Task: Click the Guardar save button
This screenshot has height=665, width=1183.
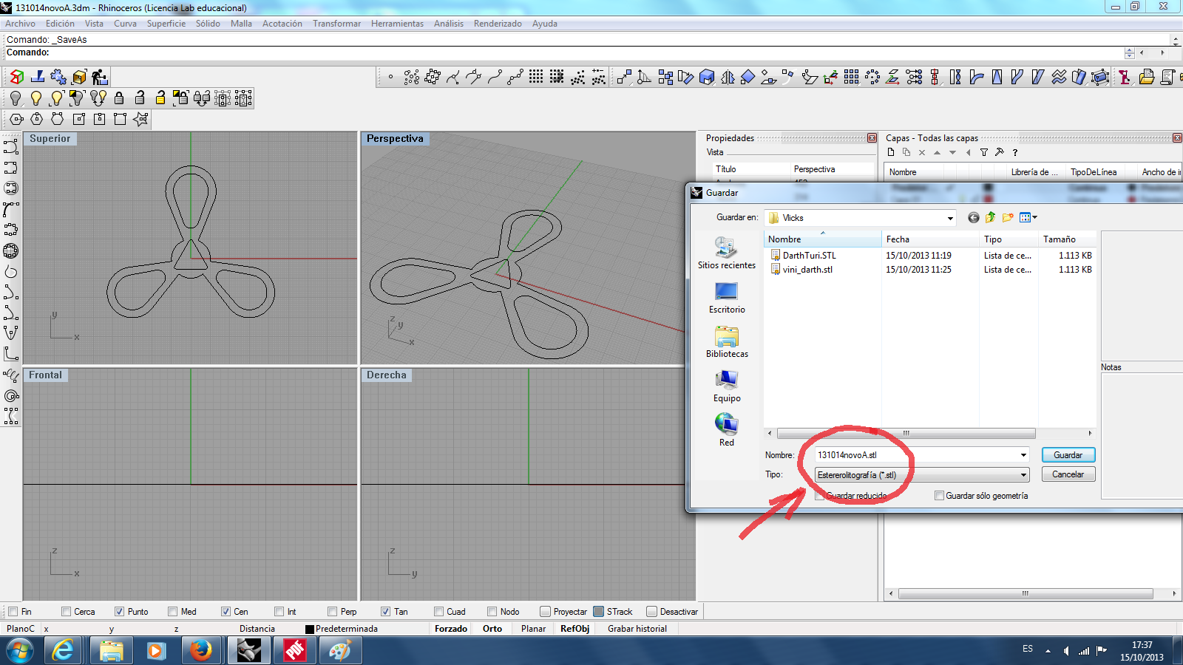Action: click(x=1068, y=455)
